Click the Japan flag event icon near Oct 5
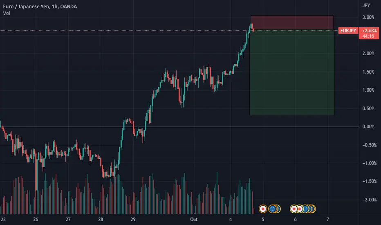The width and height of the screenshot is (381, 225). pos(263,209)
